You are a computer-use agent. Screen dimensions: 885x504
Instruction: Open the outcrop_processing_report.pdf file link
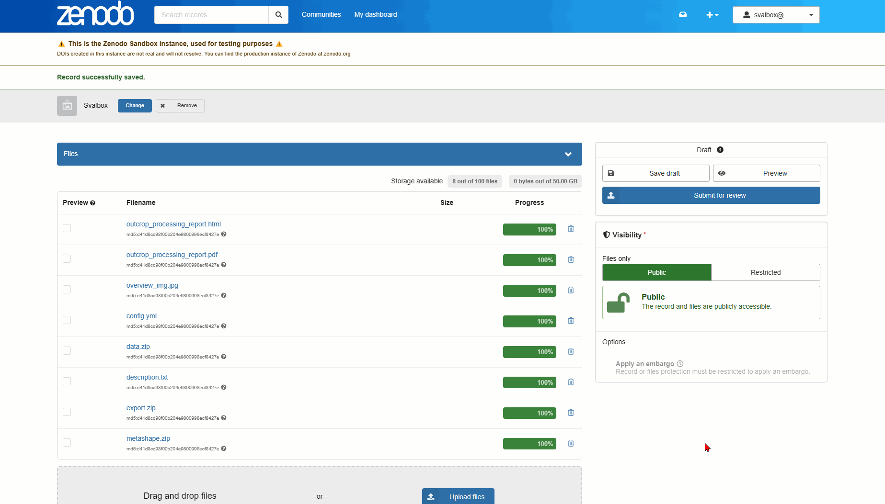(172, 255)
